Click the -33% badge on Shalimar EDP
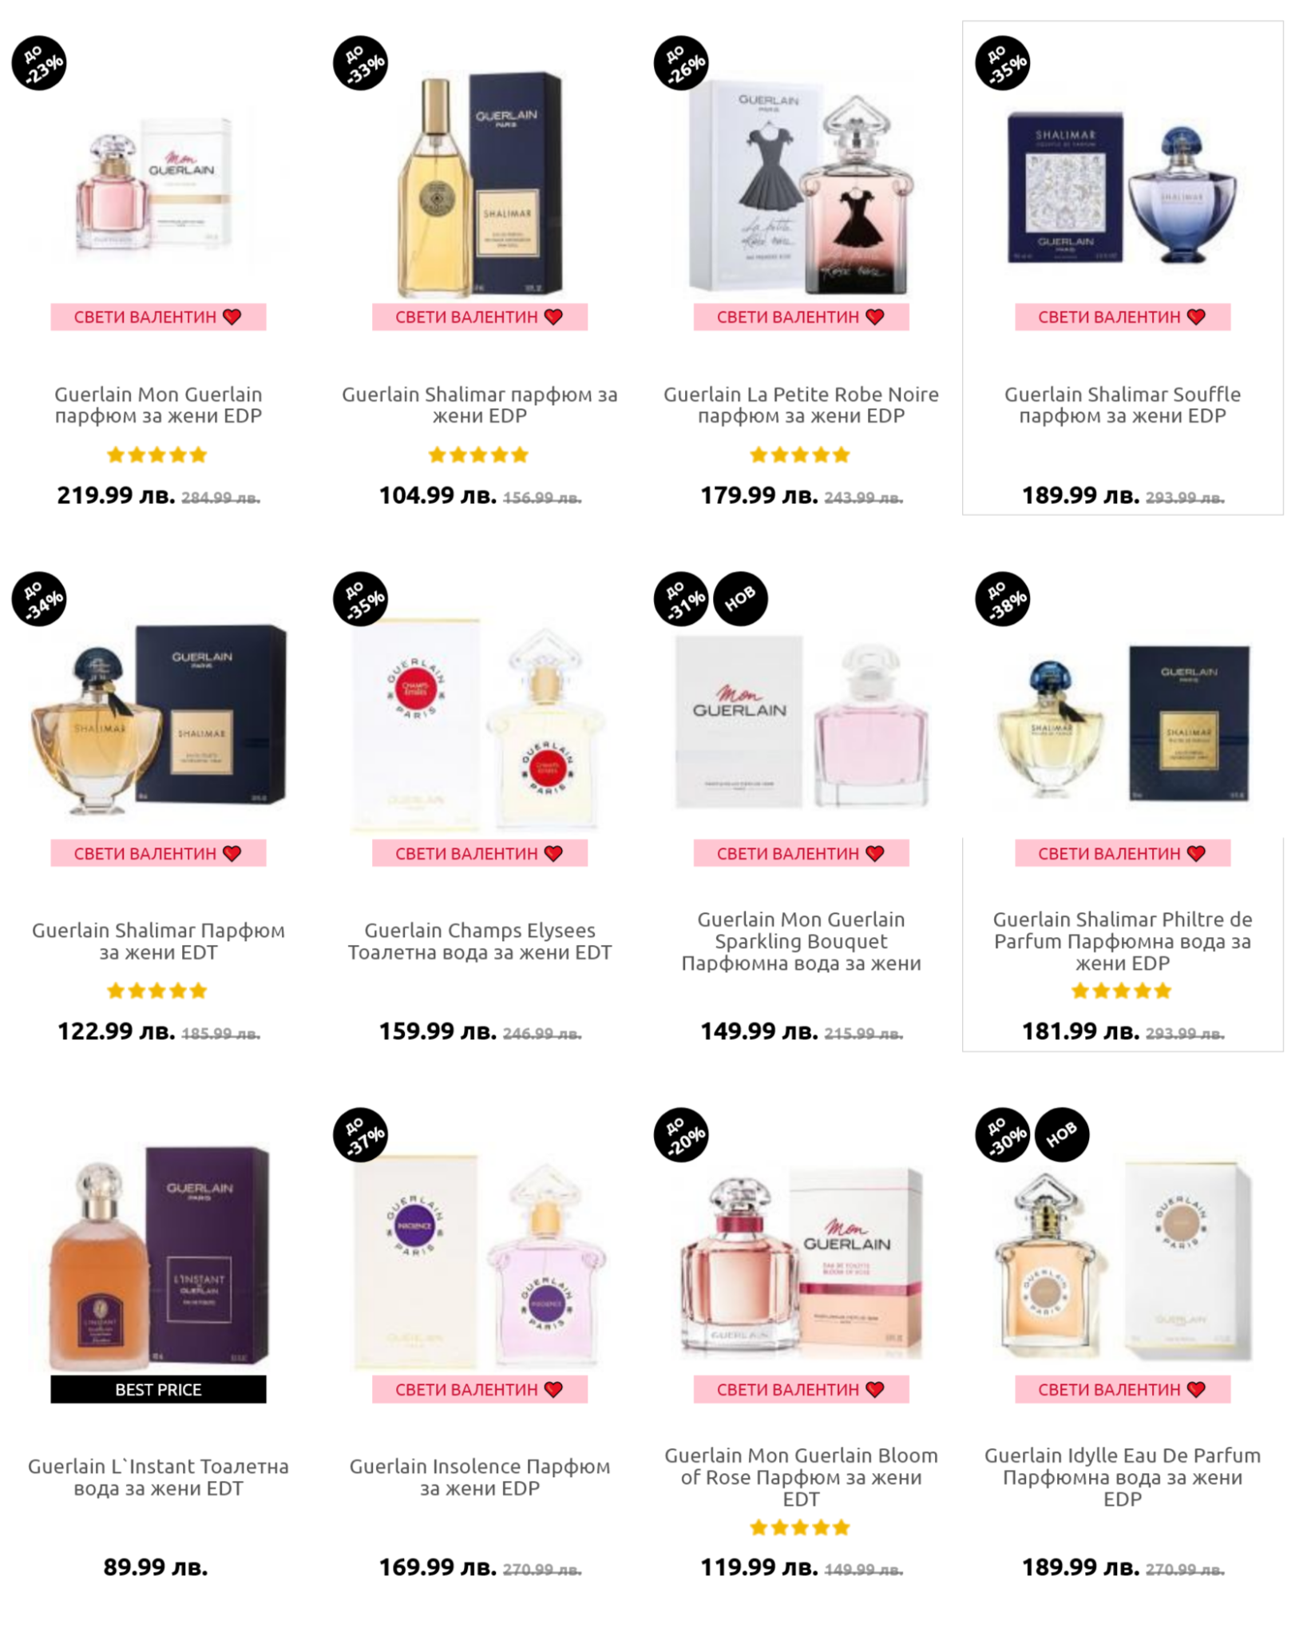This screenshot has height=1636, width=1307. point(360,62)
